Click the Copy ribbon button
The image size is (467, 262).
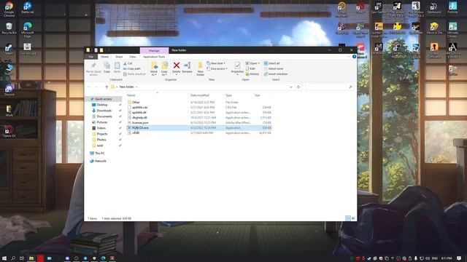pos(107,68)
